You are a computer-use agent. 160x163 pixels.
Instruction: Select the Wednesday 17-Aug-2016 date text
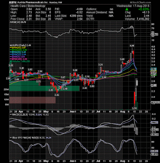pyautogui.click(x=133, y=6)
